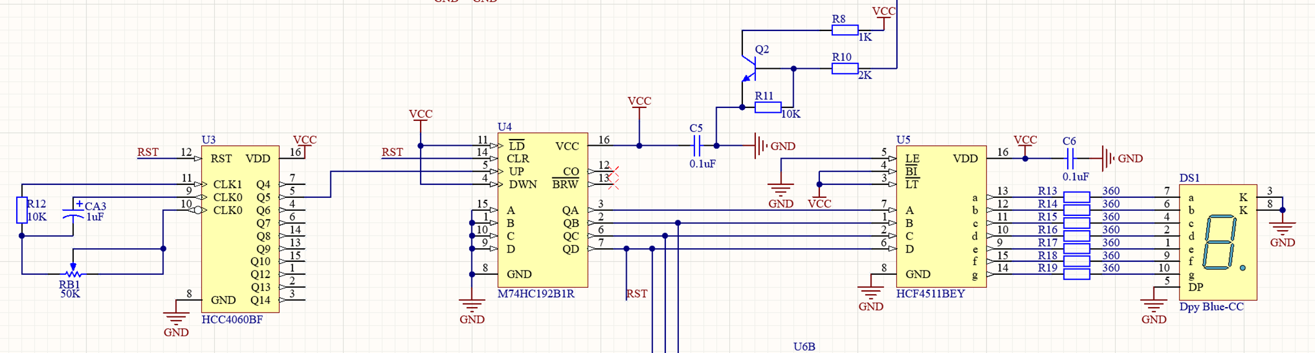Click the R8 1K resistor symbol
Screen dimensions: 1315x353
(x=845, y=30)
